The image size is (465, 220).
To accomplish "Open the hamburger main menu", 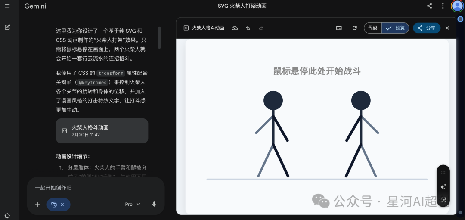I will 7,6.
